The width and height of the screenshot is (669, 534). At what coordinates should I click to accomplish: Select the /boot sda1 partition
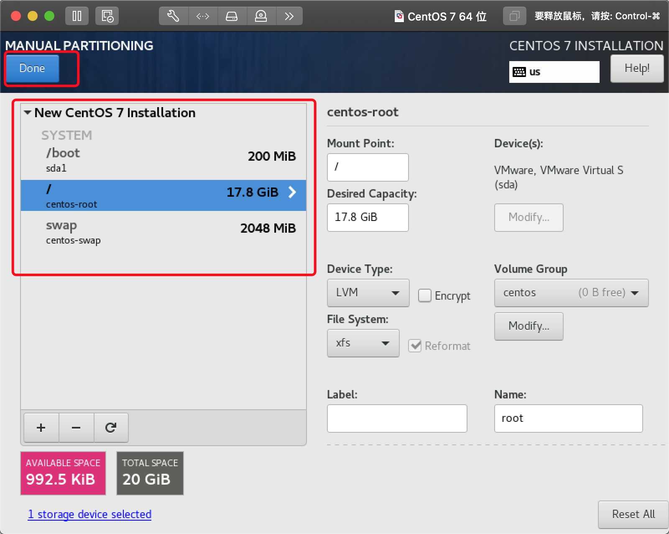[163, 159]
